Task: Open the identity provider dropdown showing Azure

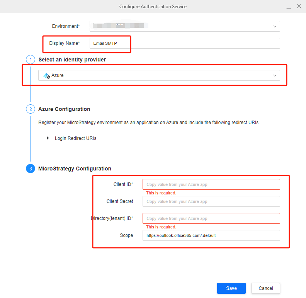Action: click(159, 75)
